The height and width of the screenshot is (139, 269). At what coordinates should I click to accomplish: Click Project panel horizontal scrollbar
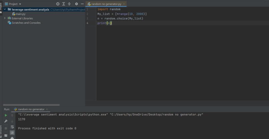coord(31,105)
